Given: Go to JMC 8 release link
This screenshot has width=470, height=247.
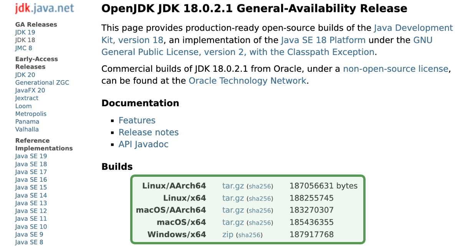Looking at the screenshot, I should click(24, 48).
